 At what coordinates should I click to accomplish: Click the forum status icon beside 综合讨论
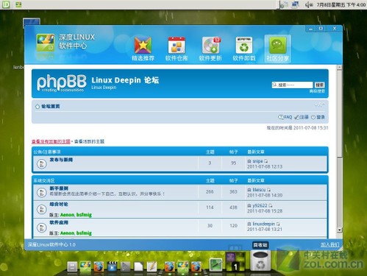(x=41, y=209)
